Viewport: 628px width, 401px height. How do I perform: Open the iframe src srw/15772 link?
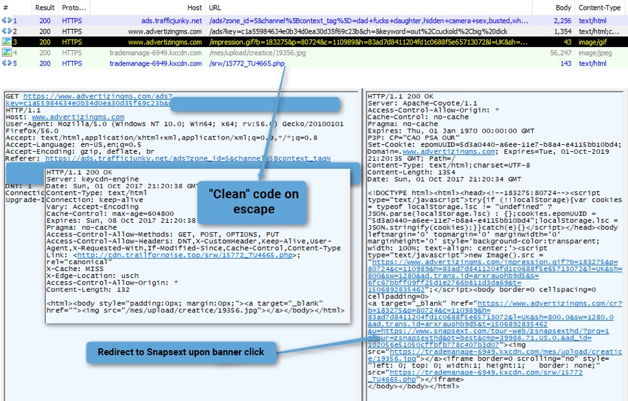[475, 376]
